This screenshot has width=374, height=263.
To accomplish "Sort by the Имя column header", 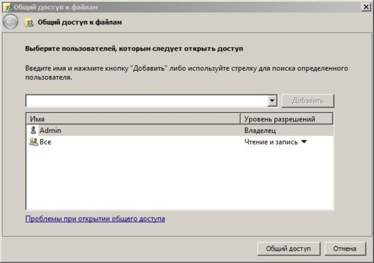I will coord(134,119).
